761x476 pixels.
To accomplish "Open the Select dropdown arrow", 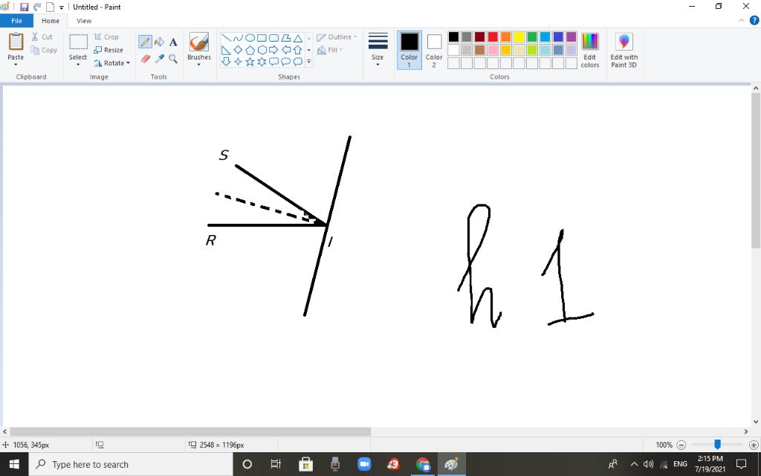I will tap(77, 64).
